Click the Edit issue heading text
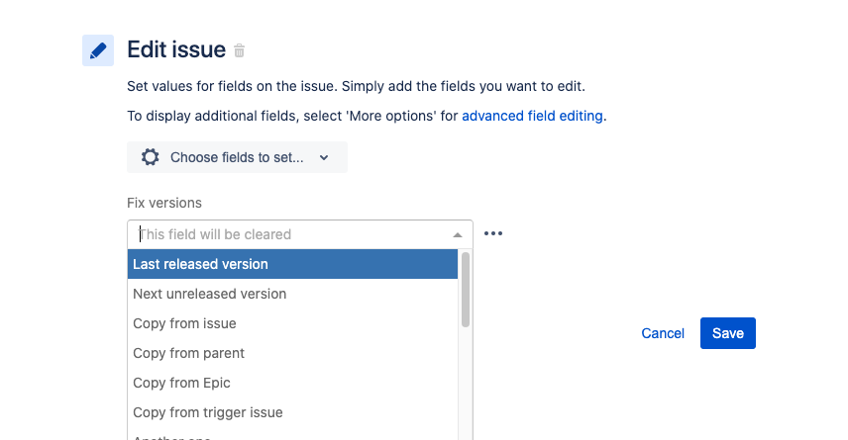848x440 pixels. (x=176, y=49)
